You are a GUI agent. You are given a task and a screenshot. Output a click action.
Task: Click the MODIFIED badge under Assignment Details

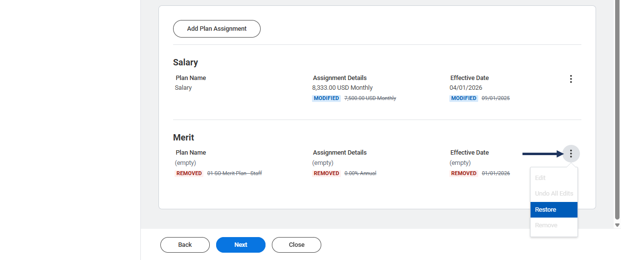326,99
